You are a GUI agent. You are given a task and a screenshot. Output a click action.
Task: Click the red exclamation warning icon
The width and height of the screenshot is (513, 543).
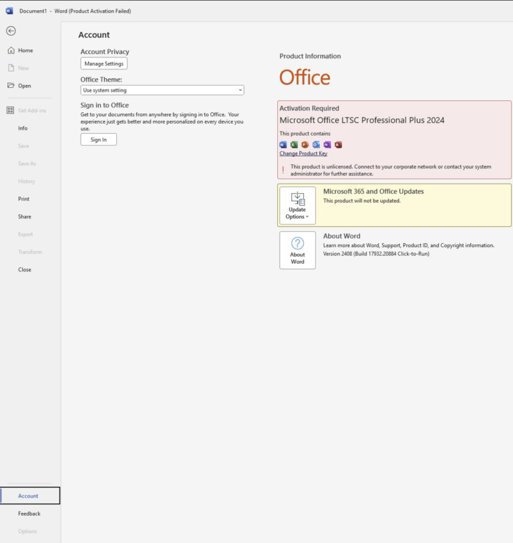point(283,170)
